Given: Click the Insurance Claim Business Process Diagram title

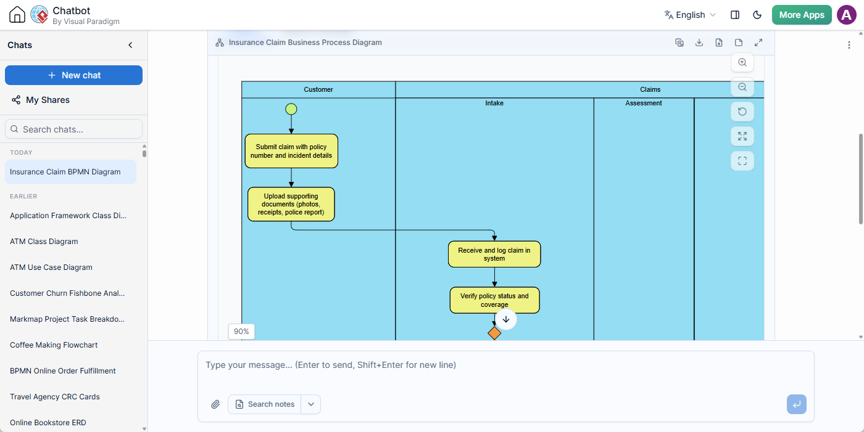Looking at the screenshot, I should pyautogui.click(x=305, y=43).
